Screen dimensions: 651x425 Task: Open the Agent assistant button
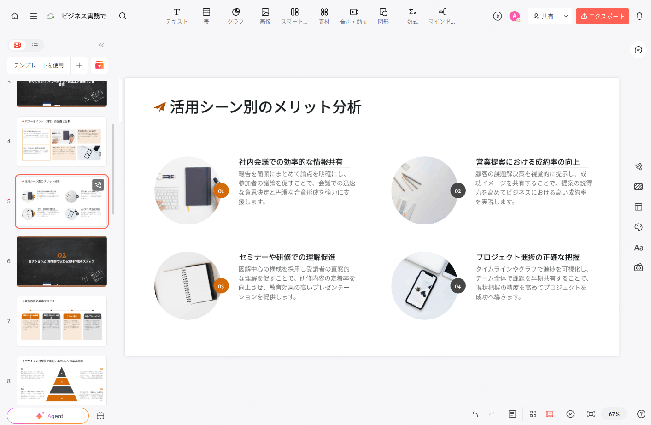pos(48,416)
